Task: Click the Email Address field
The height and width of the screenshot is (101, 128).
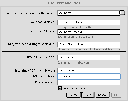Action: 89,32
